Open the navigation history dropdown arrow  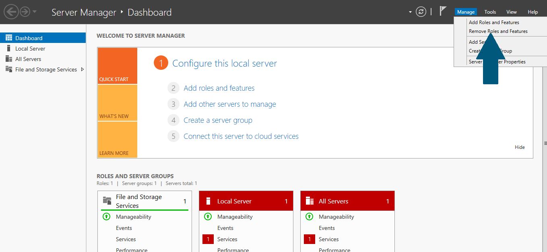(35, 12)
